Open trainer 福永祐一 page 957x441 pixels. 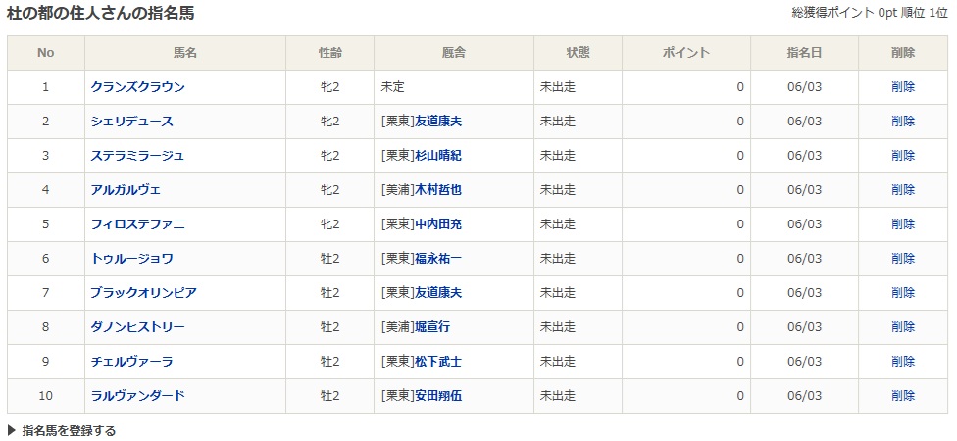coord(437,259)
